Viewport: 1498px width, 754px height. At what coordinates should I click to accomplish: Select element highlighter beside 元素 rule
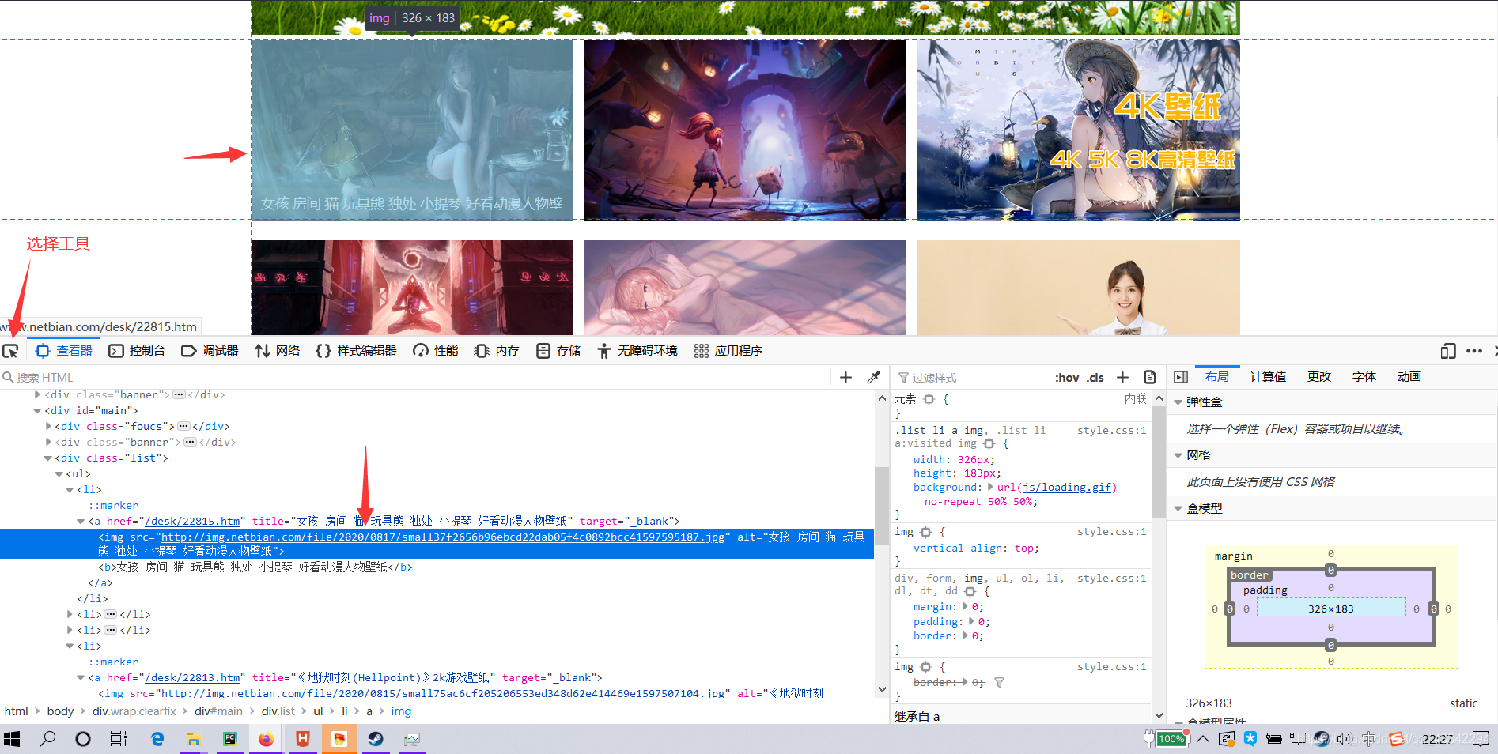[x=929, y=399]
